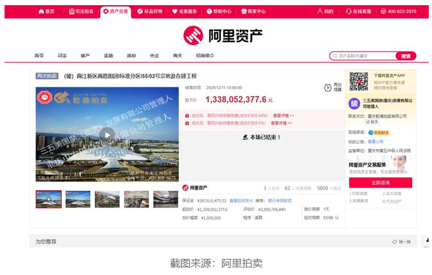Open 珍品好物 section
Viewport: 432px width, 275px height.
(x=150, y=12)
